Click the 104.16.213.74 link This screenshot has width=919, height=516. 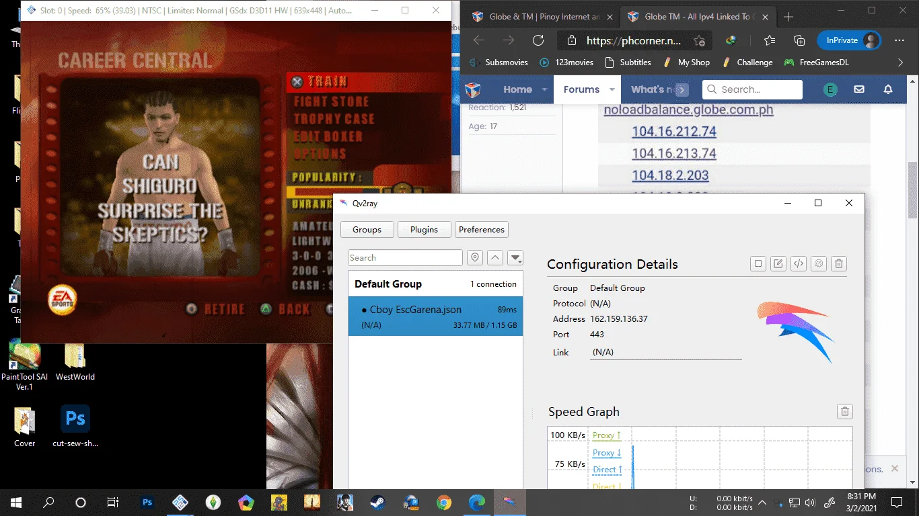click(674, 153)
